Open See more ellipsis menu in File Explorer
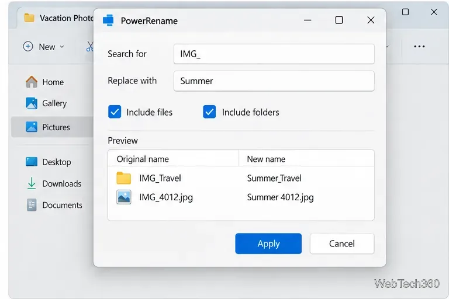Image resolution: width=449 pixels, height=299 pixels. 419,46
